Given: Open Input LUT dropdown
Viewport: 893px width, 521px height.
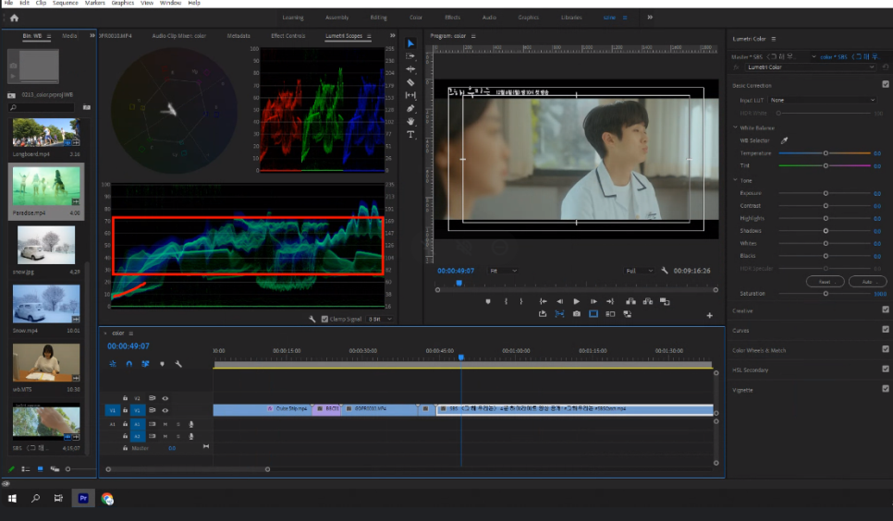Looking at the screenshot, I should coord(823,100).
